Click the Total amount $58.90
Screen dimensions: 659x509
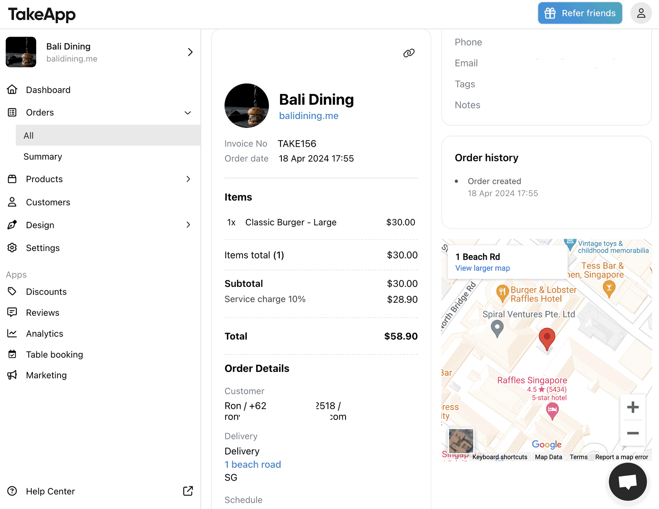[x=401, y=336]
